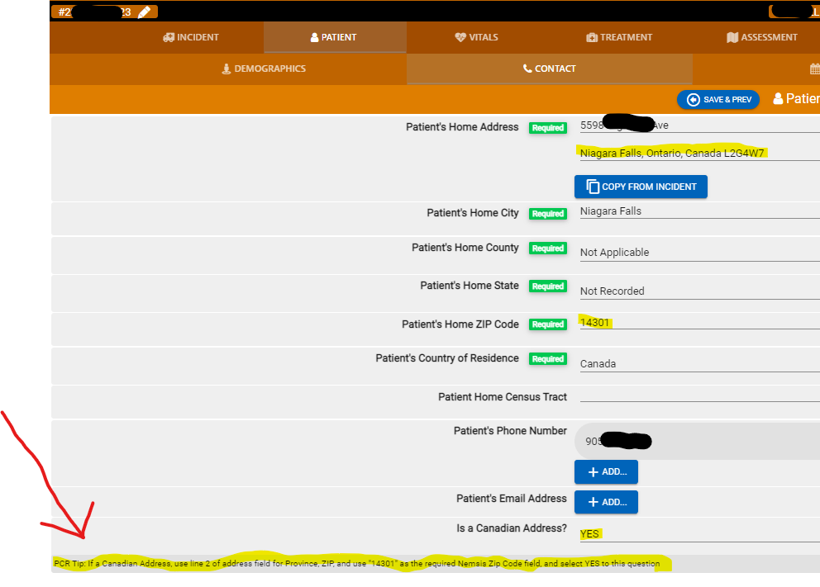Select the Patient tab

coord(334,37)
